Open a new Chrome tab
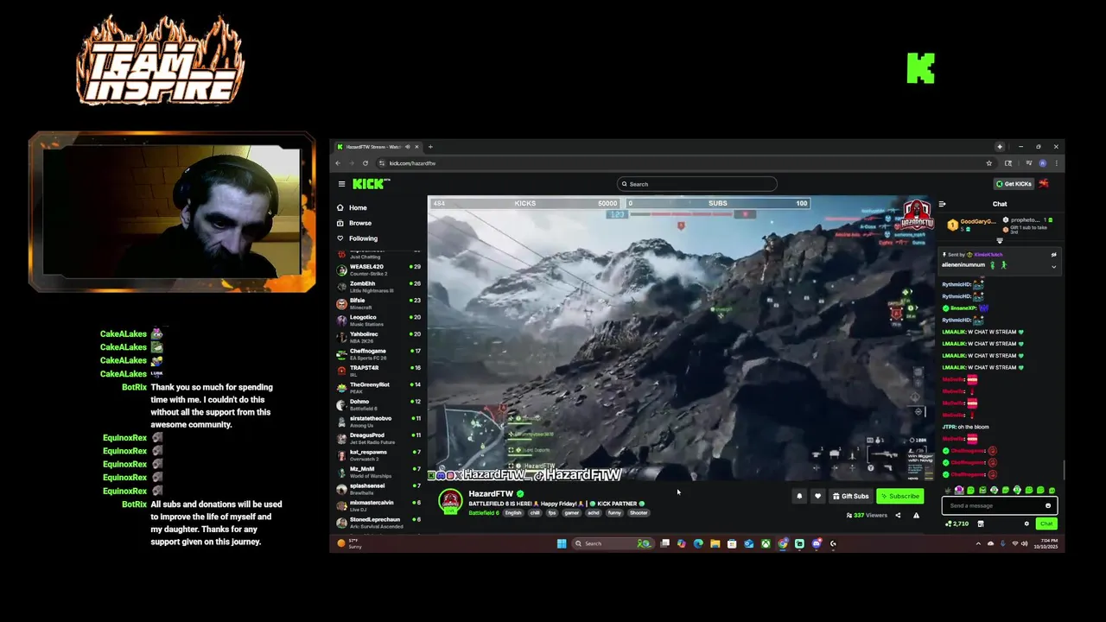This screenshot has height=622, width=1106. pos(430,147)
